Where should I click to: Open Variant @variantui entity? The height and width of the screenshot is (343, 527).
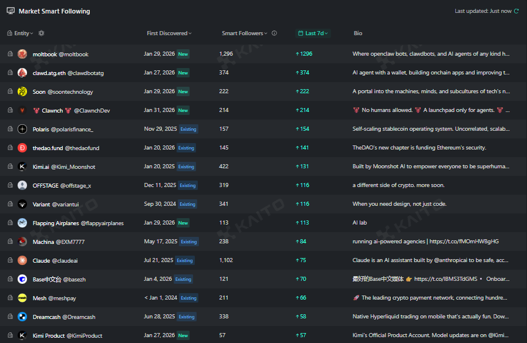click(56, 204)
